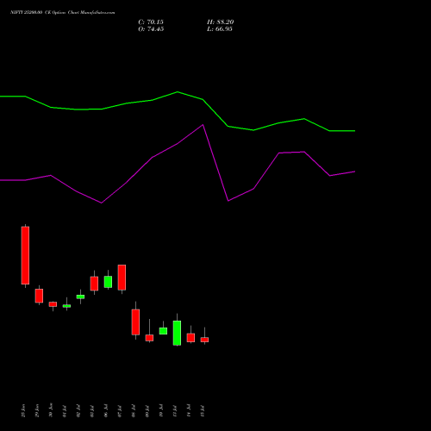Click the red candle for 08 Jul

[x=135, y=322]
